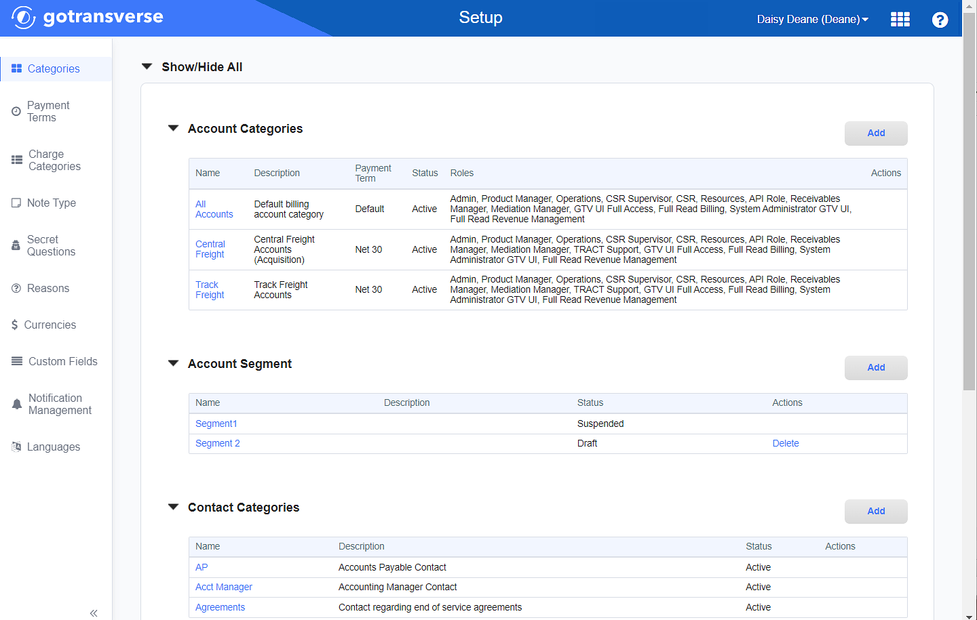Click 'Track Freight Accounts' description cell
The height and width of the screenshot is (620, 977).
[281, 289]
